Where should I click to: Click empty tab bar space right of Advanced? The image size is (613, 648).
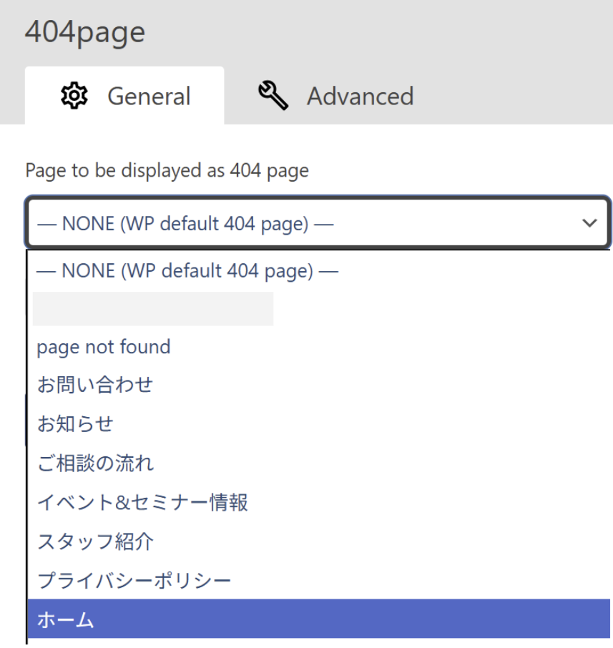[515, 96]
